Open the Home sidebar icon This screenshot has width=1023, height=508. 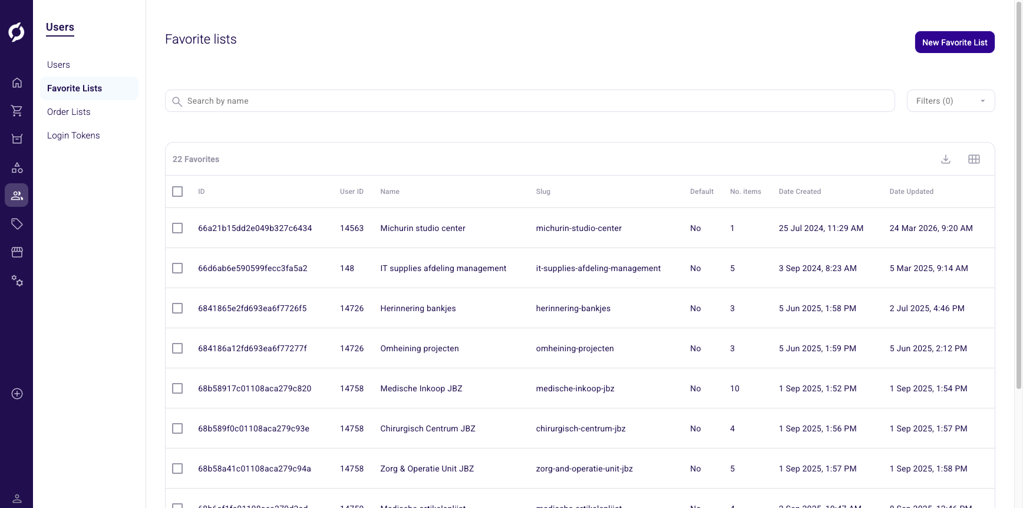coord(17,83)
